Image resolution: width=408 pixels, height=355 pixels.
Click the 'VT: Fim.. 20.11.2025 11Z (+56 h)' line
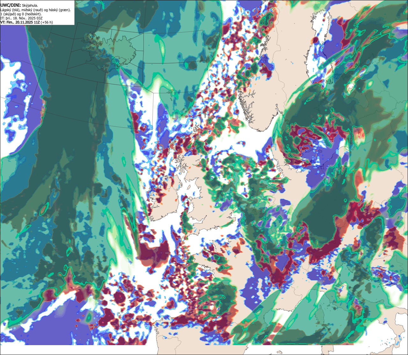pos(27,22)
